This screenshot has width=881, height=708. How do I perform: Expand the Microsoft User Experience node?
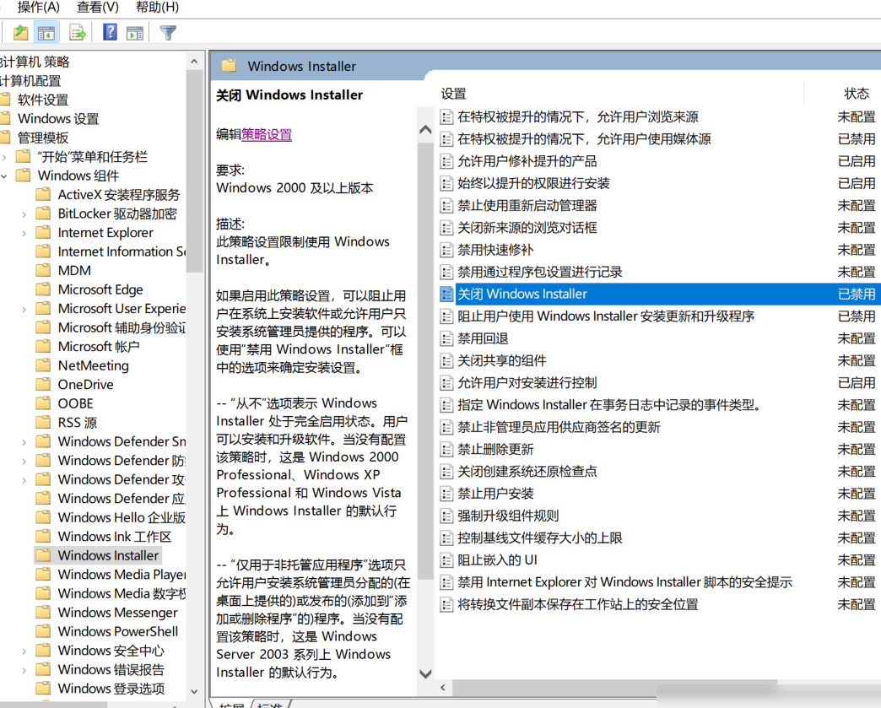pyautogui.click(x=24, y=309)
